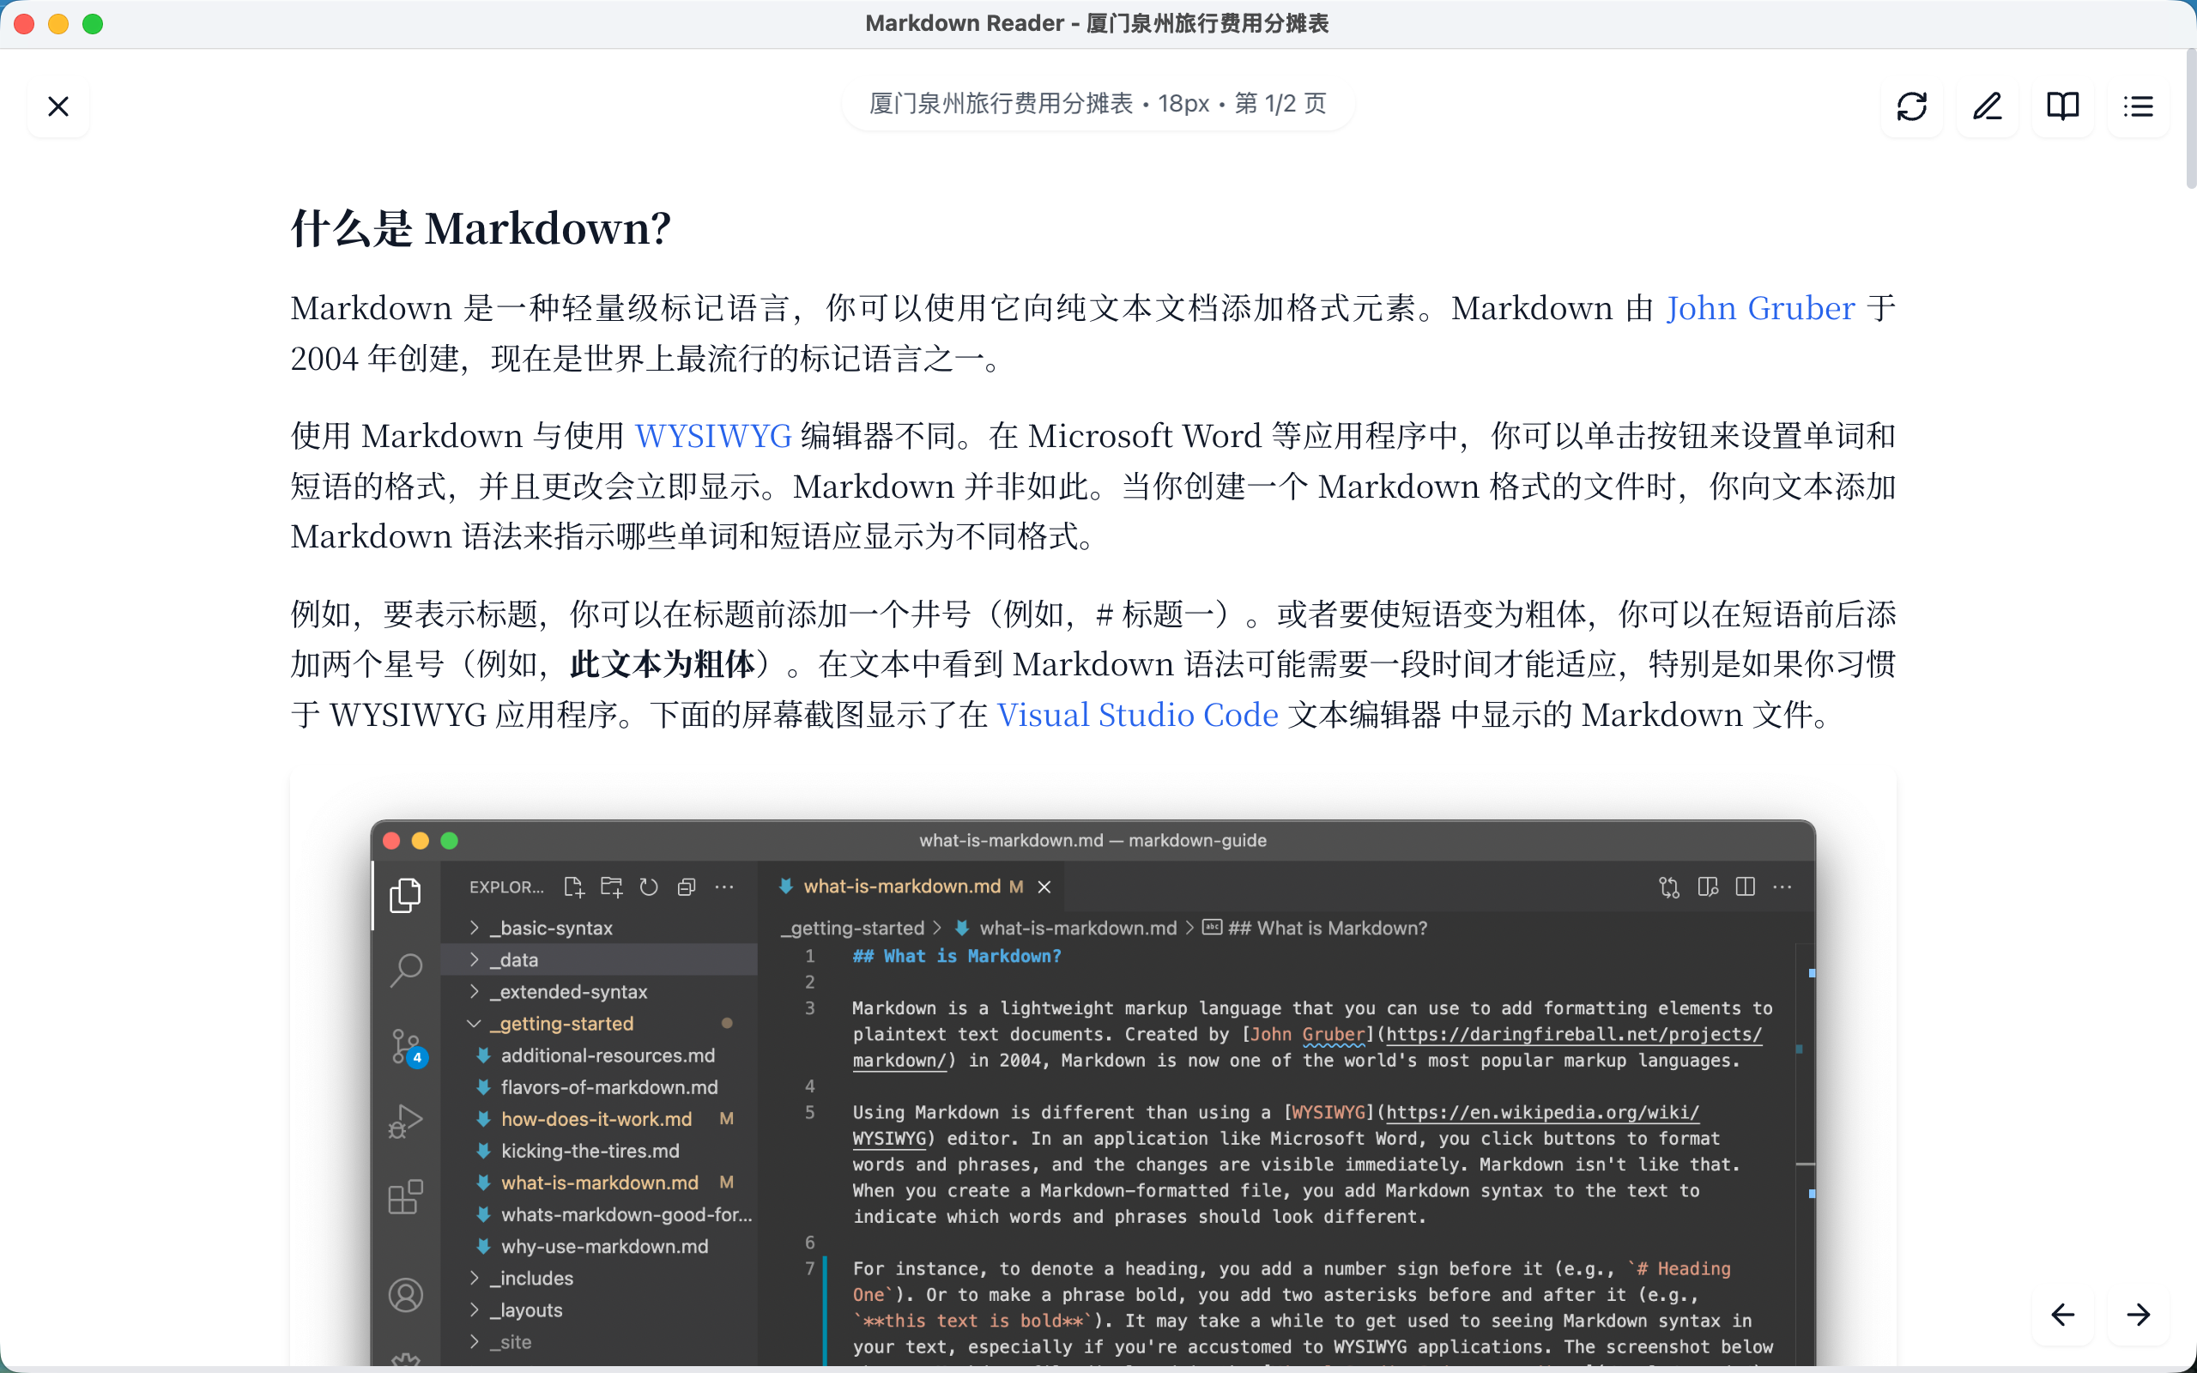This screenshot has height=1373, width=2197.
Task: Open the John Gruber hyperlink
Action: (1758, 309)
